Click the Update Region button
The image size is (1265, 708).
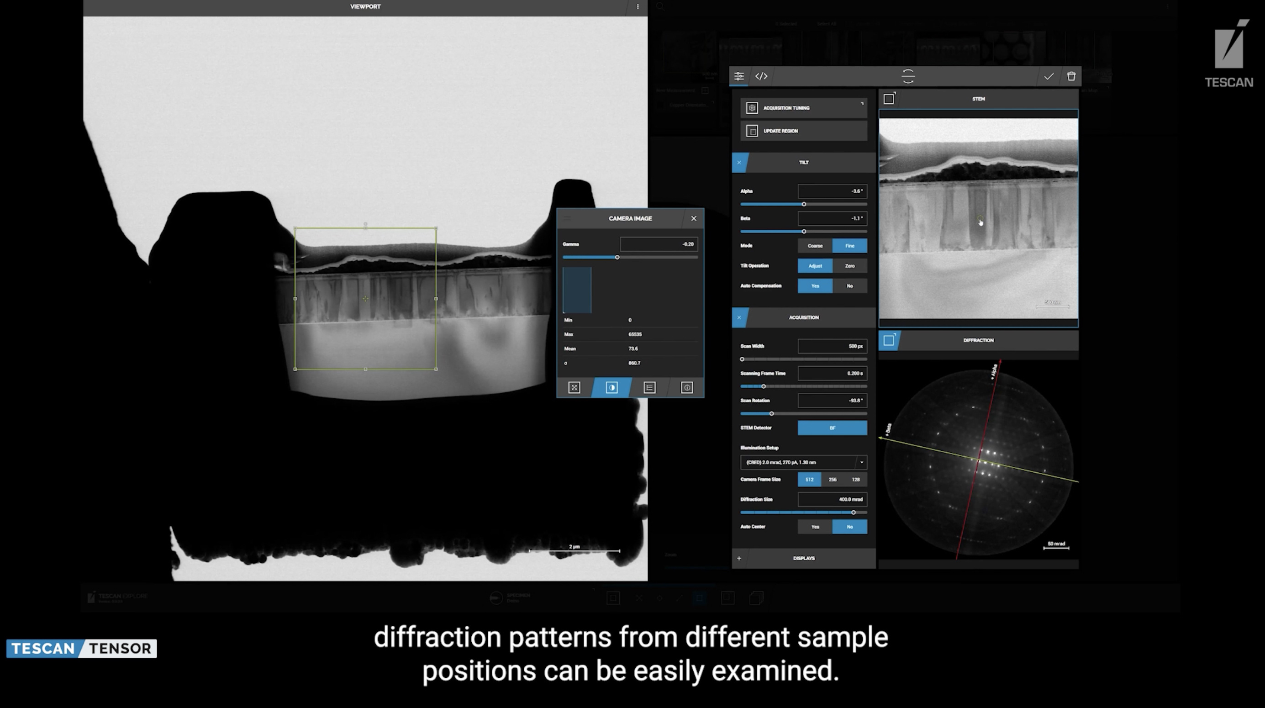click(x=803, y=131)
